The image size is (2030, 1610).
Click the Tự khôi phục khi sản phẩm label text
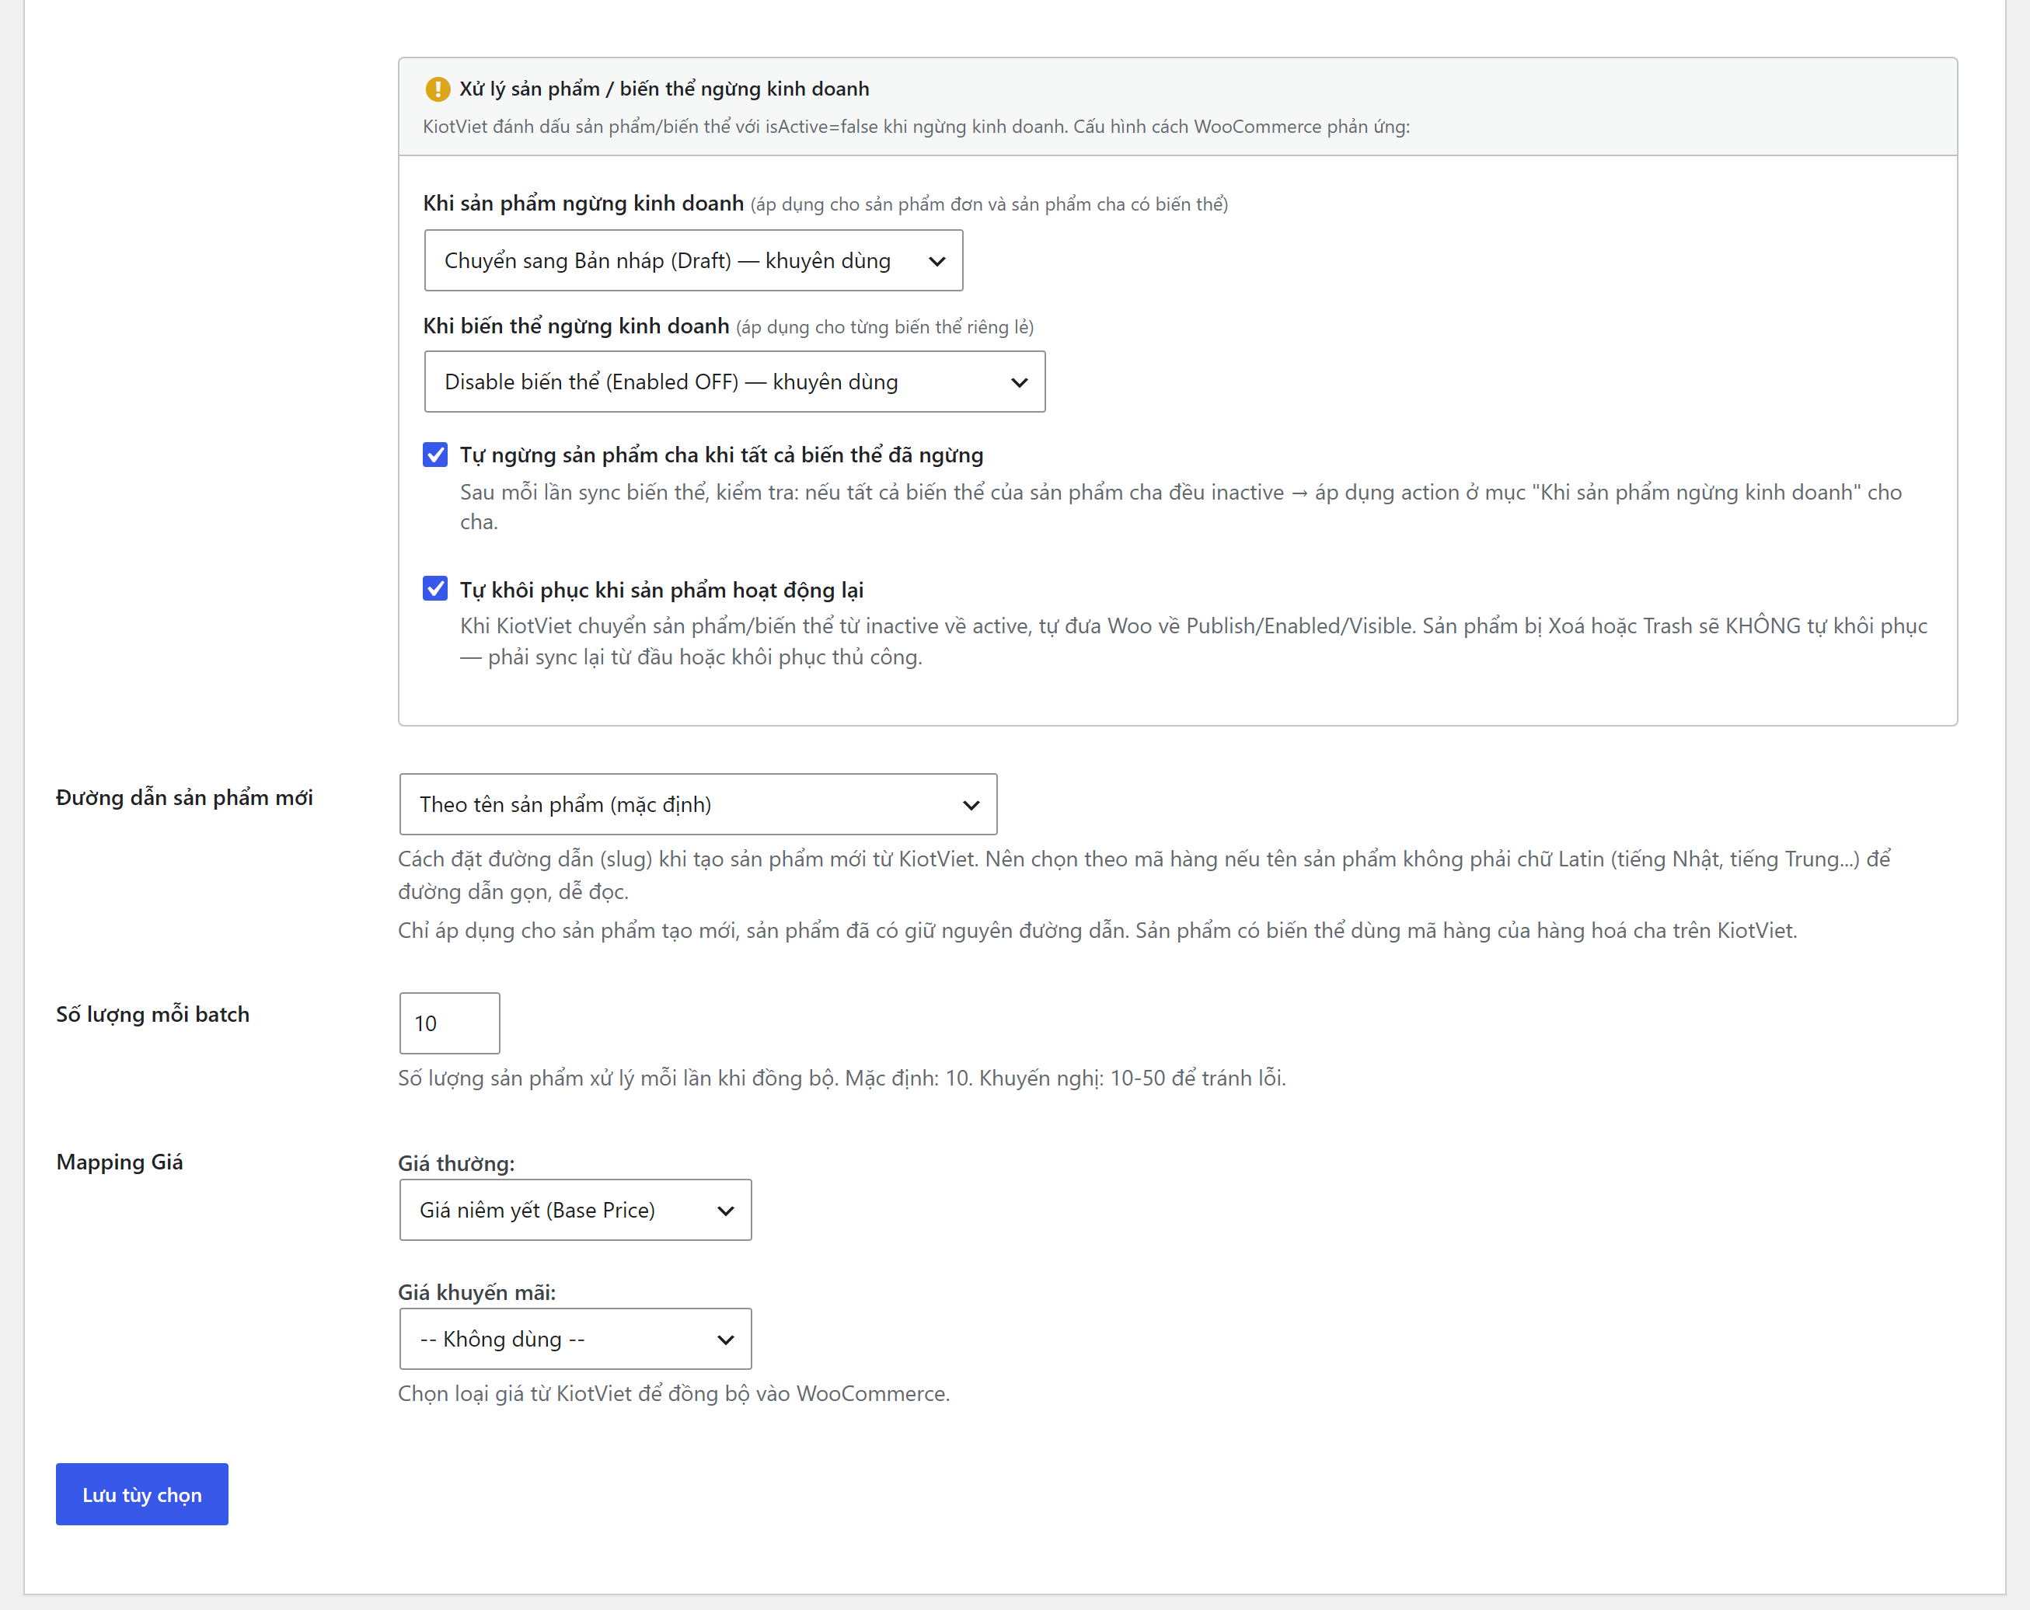coord(661,591)
